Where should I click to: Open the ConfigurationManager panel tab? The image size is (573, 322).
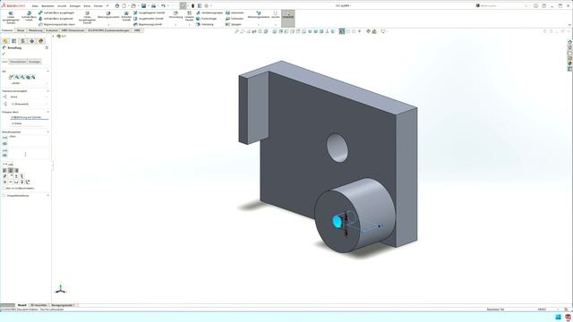[x=22, y=41]
